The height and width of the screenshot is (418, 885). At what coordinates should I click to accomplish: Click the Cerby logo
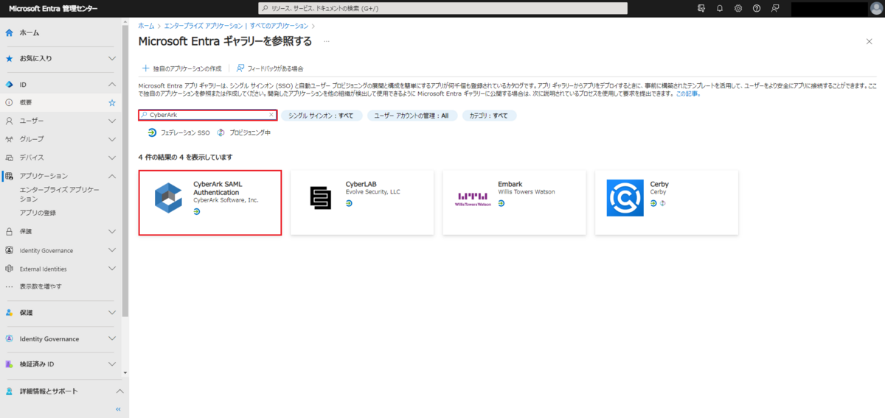point(625,198)
